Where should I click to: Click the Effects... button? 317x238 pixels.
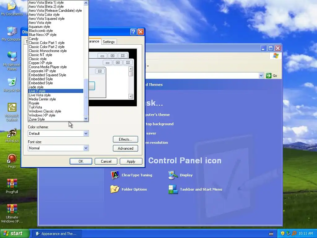125,139
